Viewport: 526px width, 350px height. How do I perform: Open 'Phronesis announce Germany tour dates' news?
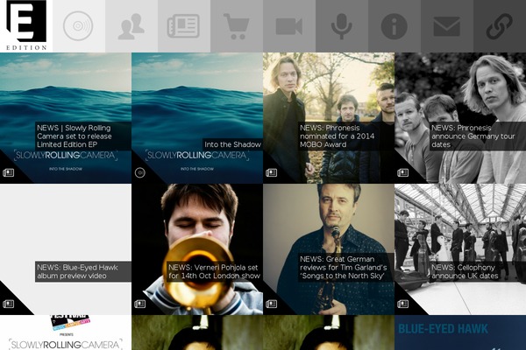tap(478, 136)
